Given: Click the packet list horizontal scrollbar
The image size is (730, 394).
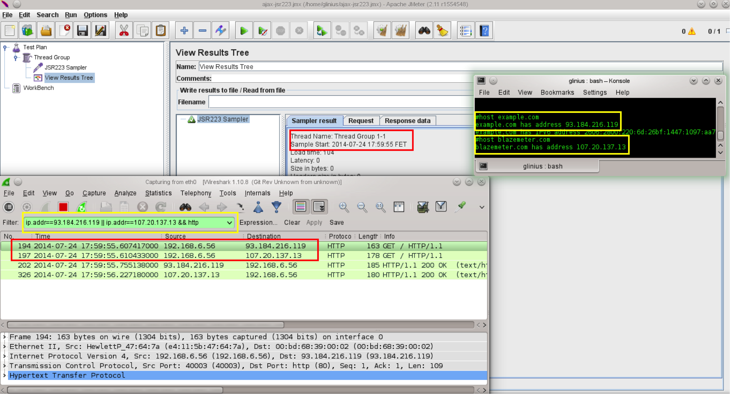Looking at the screenshot, I should click(x=145, y=325).
